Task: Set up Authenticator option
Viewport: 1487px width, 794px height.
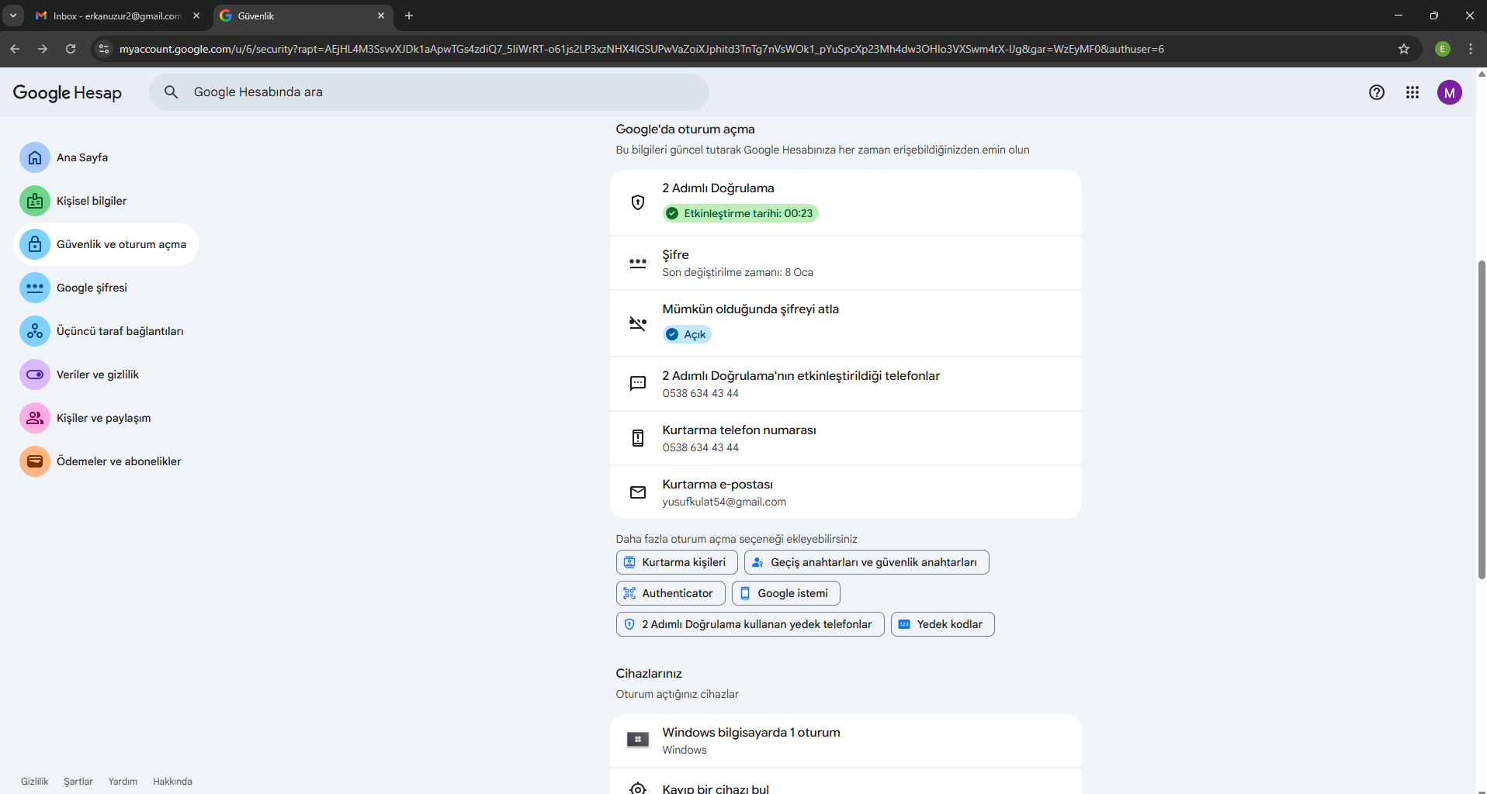Action: [x=671, y=593]
